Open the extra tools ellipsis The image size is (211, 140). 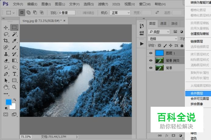6,94
